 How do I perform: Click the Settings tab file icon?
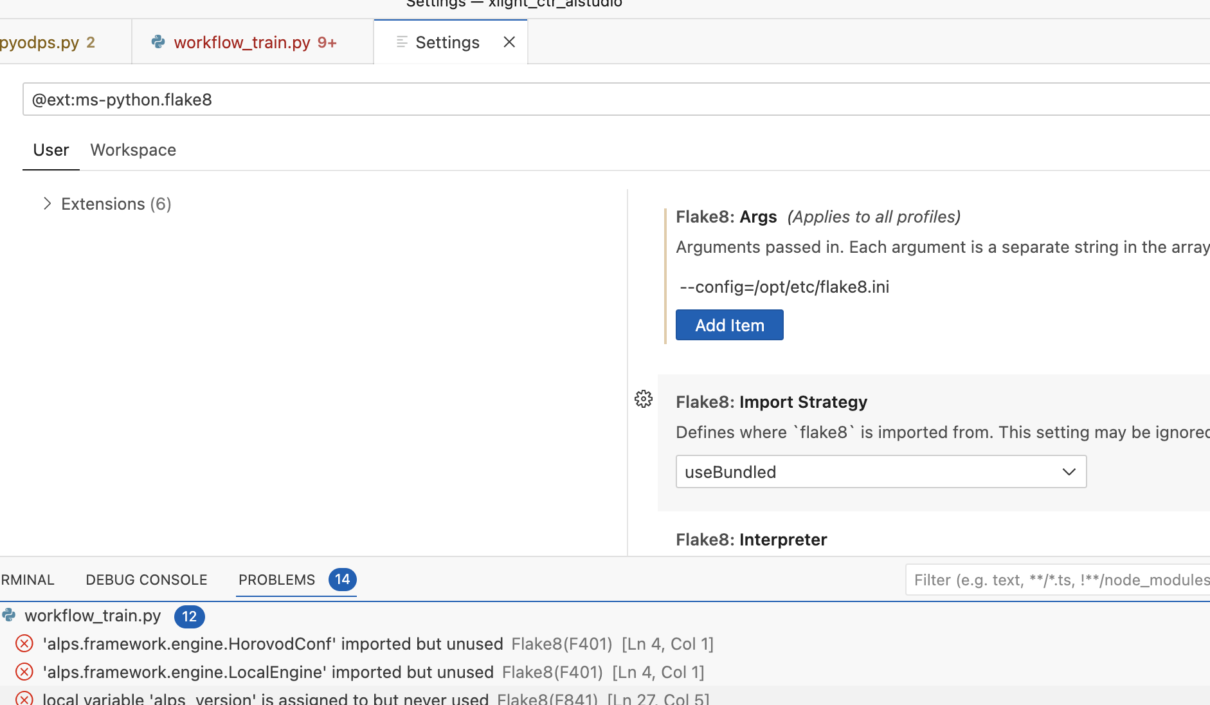click(x=402, y=42)
